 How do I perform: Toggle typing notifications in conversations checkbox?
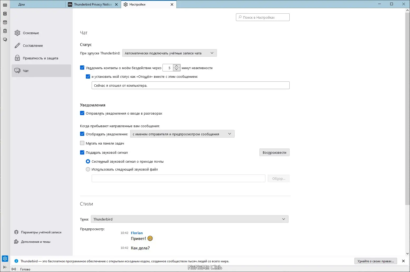point(82,113)
